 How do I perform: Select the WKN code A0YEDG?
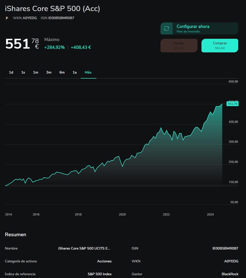(30, 18)
